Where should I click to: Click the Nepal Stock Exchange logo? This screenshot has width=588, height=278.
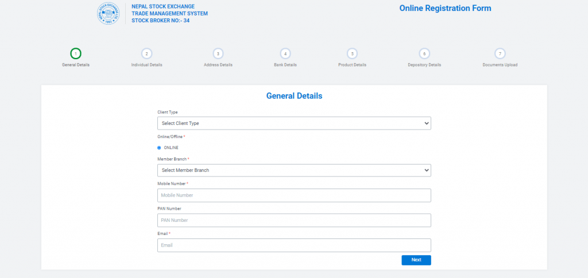click(110, 13)
